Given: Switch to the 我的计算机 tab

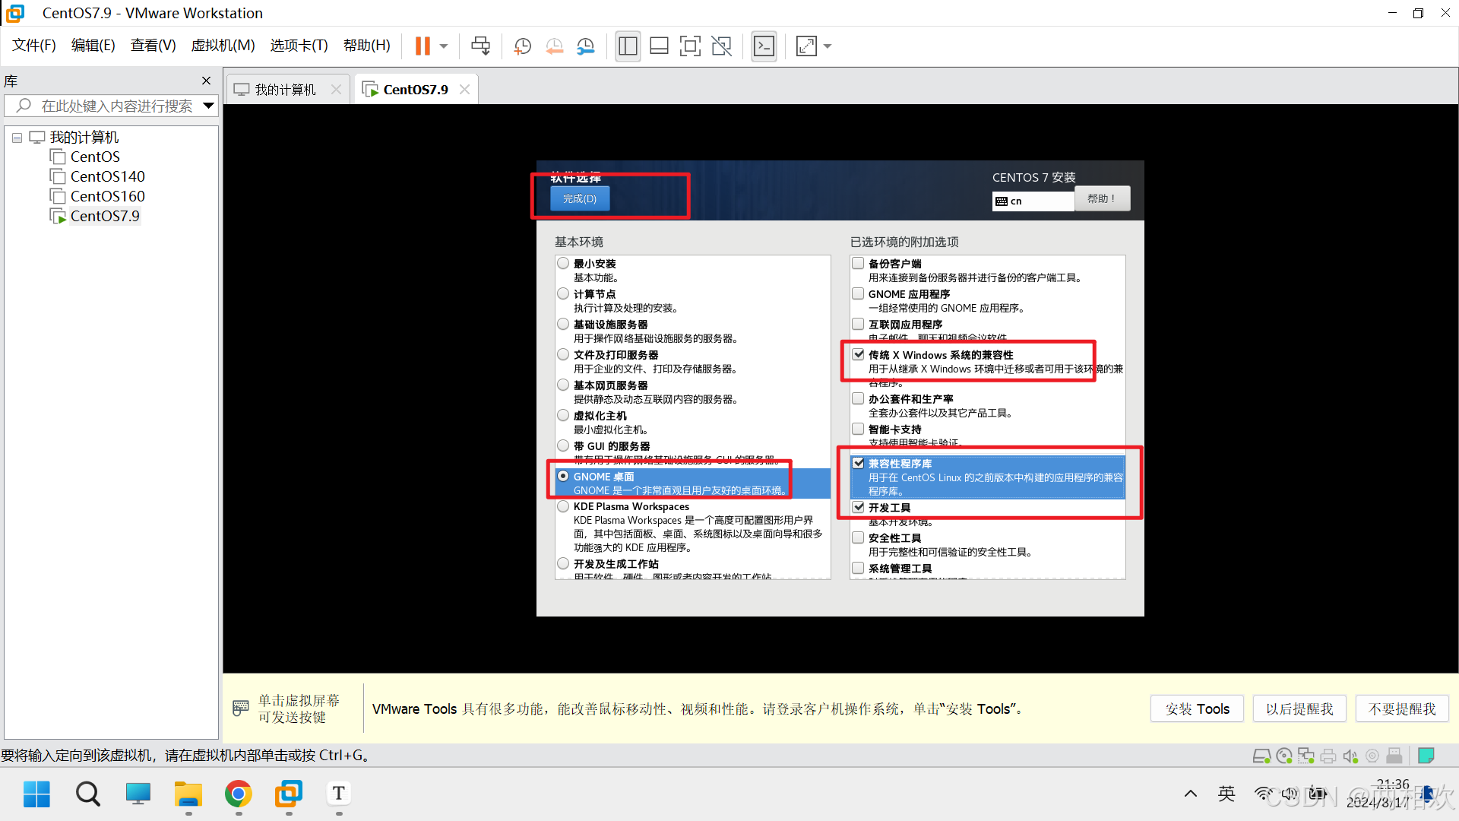Looking at the screenshot, I should (x=285, y=90).
